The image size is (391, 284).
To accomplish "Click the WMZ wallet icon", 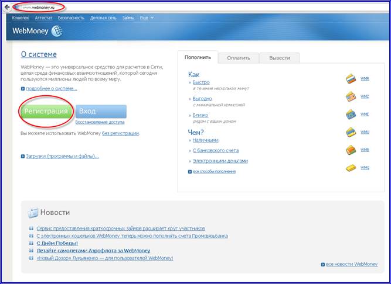I will pyautogui.click(x=351, y=96).
